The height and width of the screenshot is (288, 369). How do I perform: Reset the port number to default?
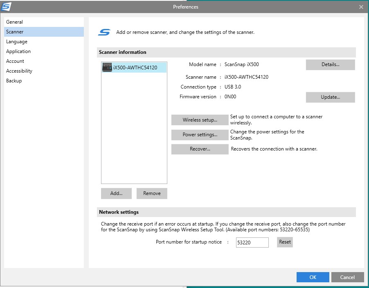[285, 242]
